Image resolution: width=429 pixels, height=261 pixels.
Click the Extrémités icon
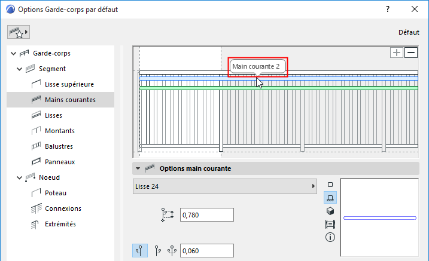click(x=35, y=225)
